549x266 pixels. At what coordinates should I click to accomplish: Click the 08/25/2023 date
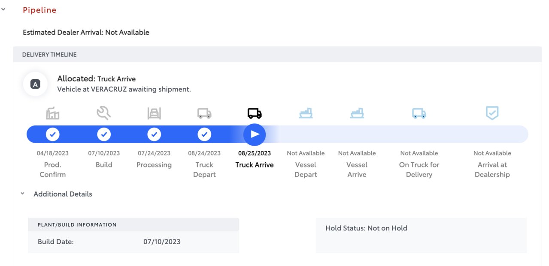255,153
